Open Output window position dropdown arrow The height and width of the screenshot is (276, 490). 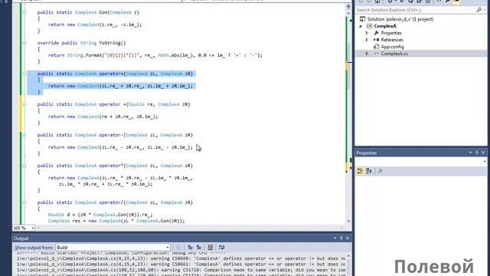click(x=335, y=238)
